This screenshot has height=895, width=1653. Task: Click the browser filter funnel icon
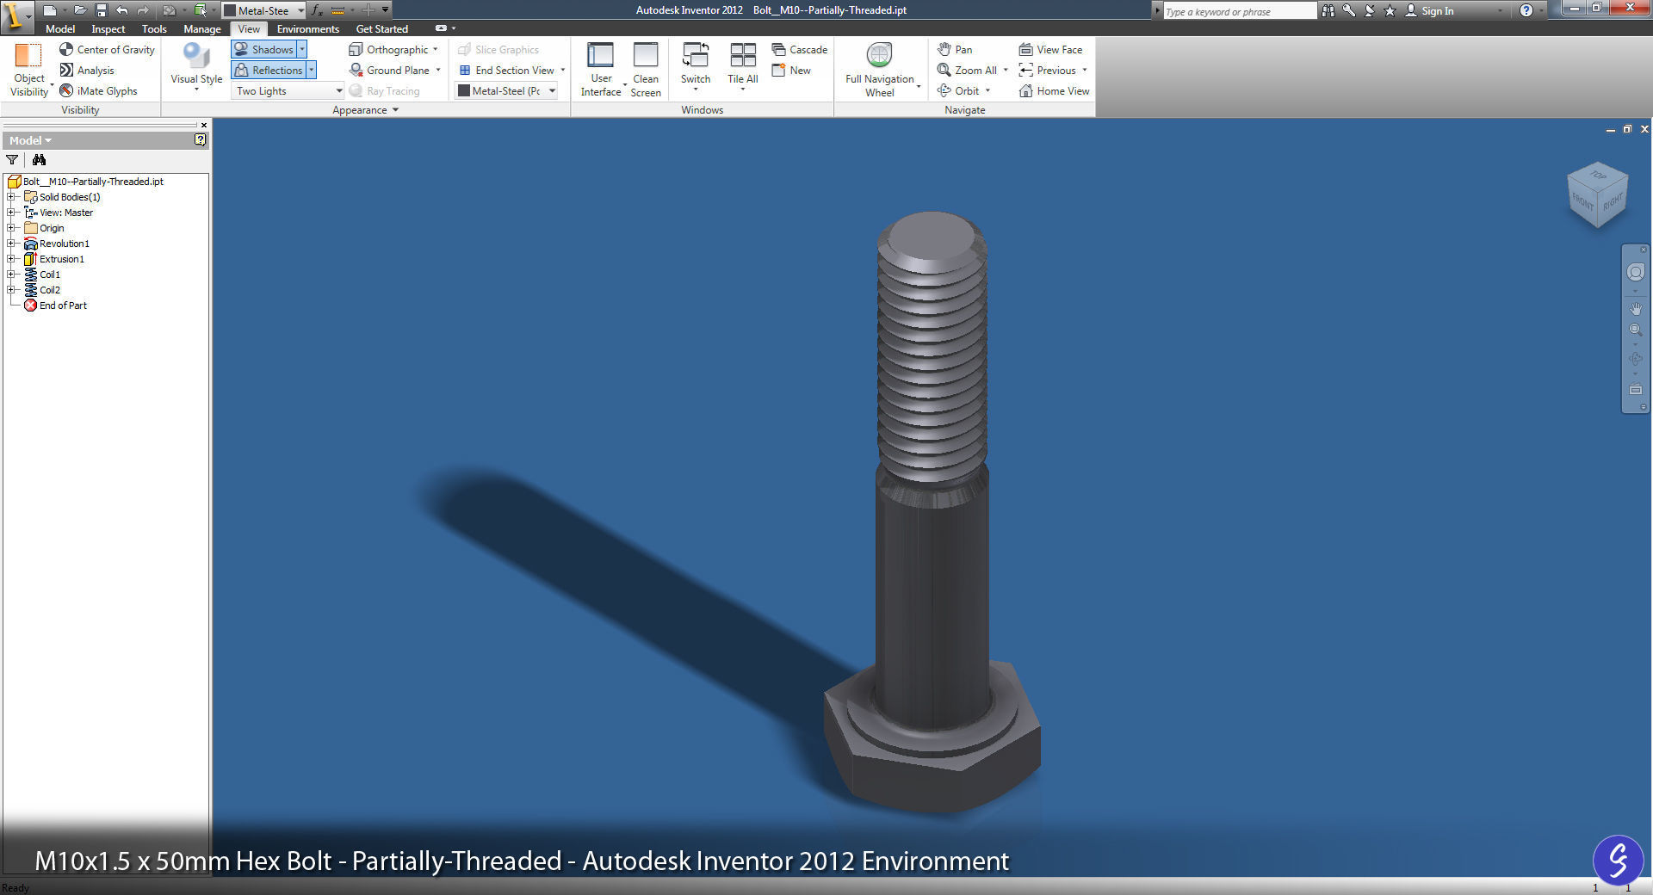(x=12, y=160)
